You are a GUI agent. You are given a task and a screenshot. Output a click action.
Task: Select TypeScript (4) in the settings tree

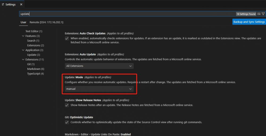pyautogui.click(x=35, y=74)
